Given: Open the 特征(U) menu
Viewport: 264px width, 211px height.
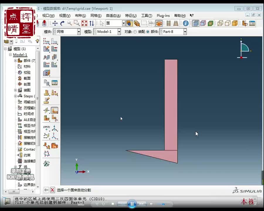Looking at the screenshot, I should [131, 16].
